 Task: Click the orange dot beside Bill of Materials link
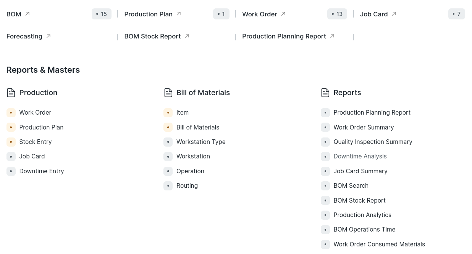pos(168,127)
